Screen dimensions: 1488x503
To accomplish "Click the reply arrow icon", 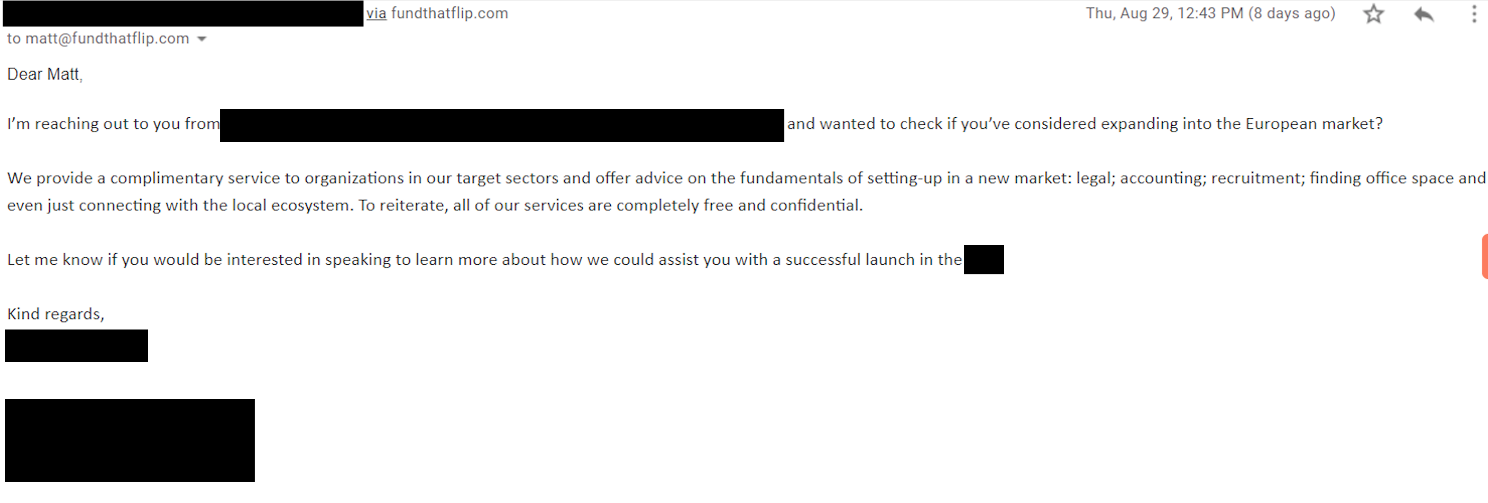I will [1423, 14].
